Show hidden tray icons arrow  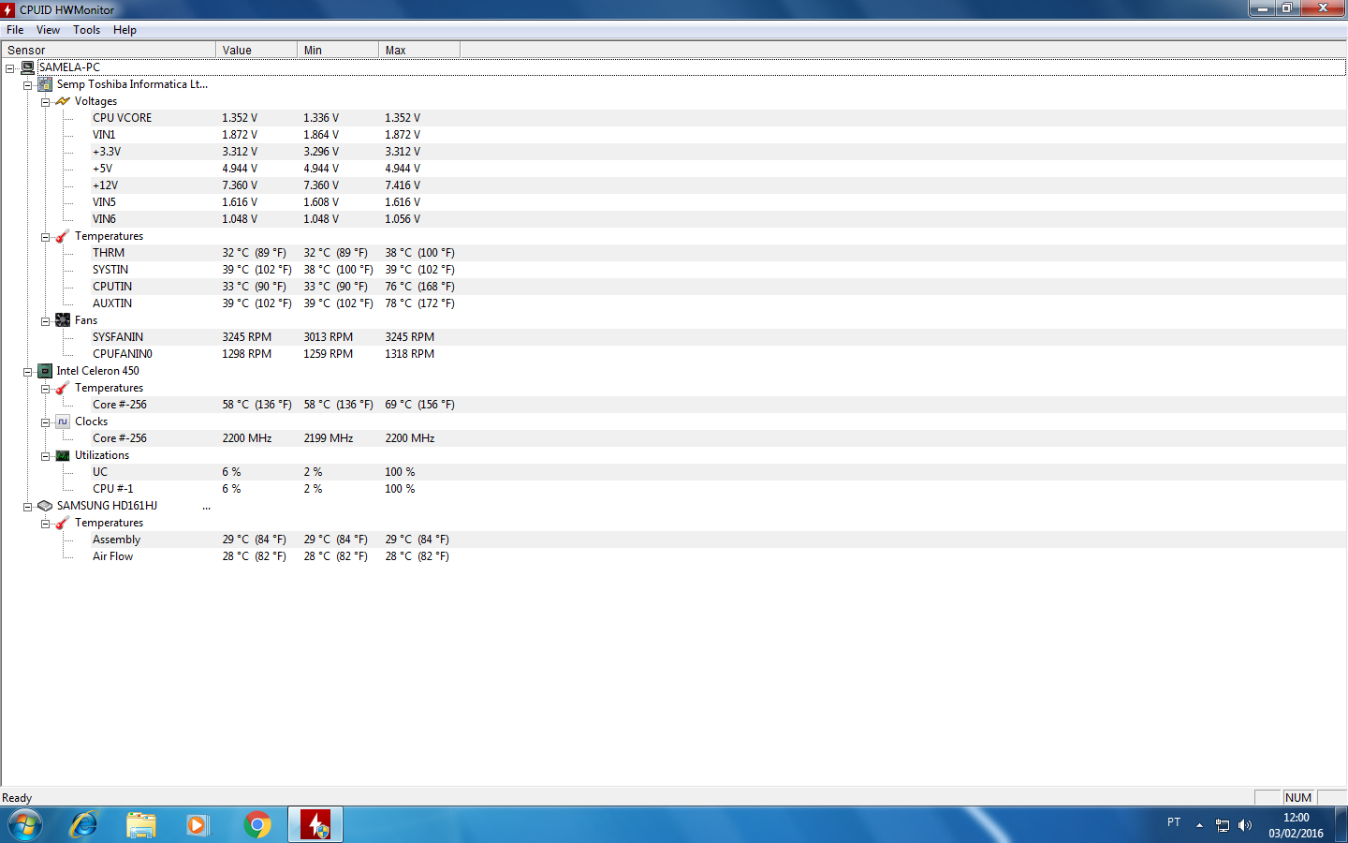tap(1199, 825)
